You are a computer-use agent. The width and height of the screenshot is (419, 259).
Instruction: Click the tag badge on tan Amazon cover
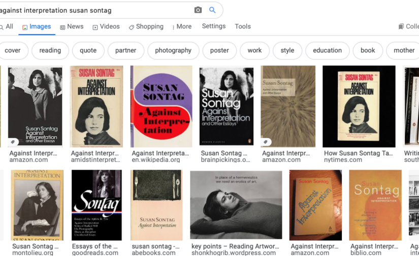(x=266, y=142)
